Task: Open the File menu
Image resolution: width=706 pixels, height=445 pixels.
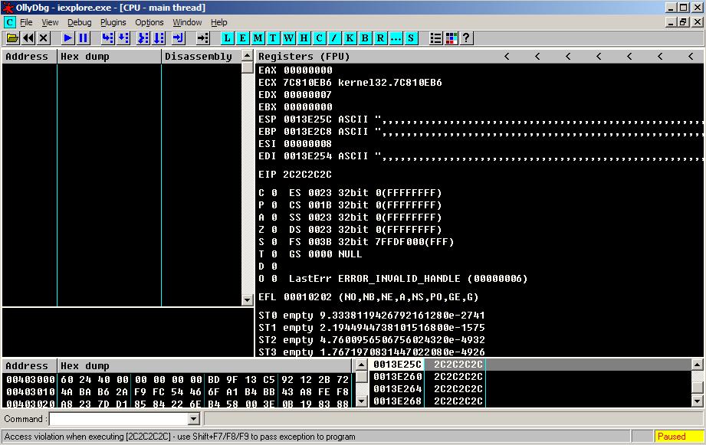Action: click(26, 22)
